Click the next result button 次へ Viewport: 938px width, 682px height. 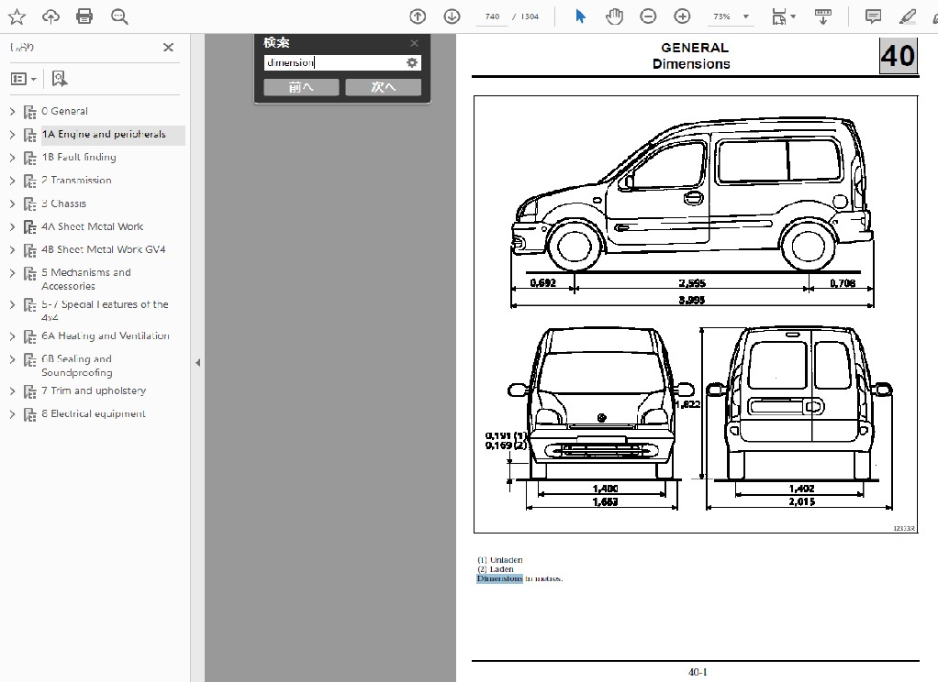click(x=384, y=87)
